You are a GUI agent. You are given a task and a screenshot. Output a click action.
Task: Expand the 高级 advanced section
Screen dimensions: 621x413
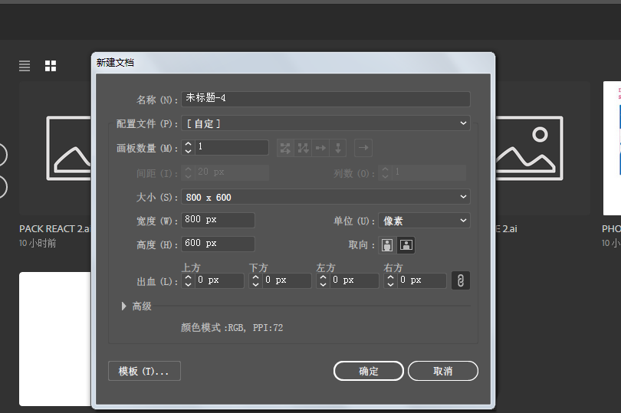coord(123,306)
